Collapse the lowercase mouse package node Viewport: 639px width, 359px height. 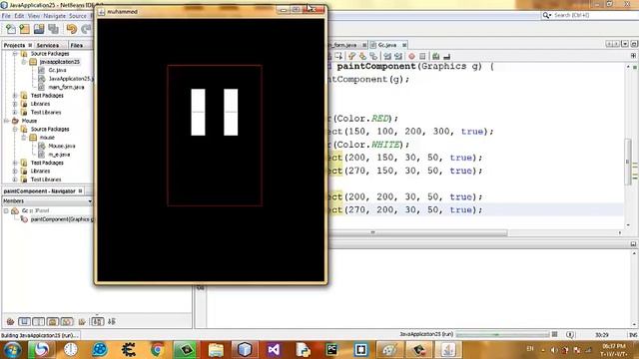tap(24, 138)
